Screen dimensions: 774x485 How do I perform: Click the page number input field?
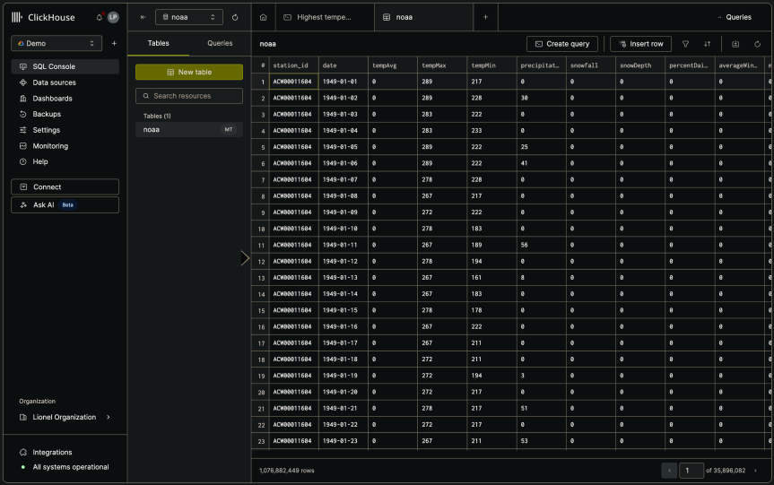point(691,471)
